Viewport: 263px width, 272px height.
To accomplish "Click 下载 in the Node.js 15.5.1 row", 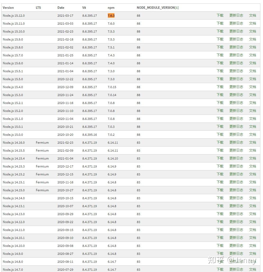I will (220, 71).
